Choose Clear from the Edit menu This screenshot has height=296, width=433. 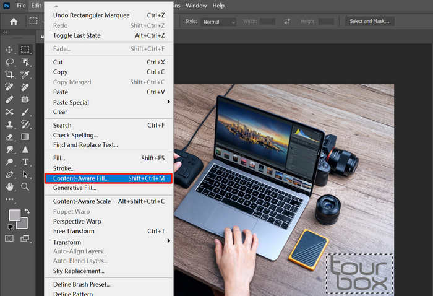[x=109, y=112]
